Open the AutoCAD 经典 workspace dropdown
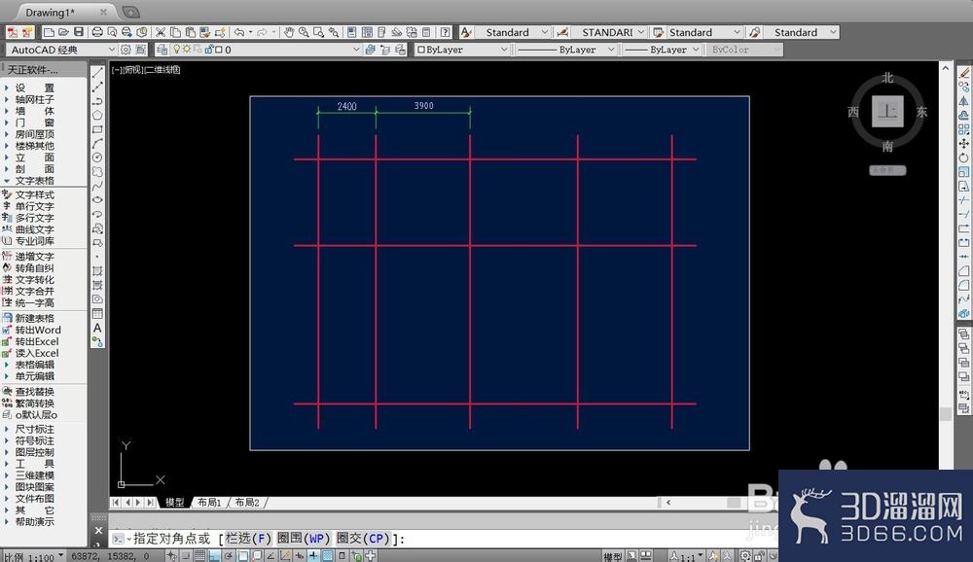This screenshot has width=973, height=562. [112, 50]
